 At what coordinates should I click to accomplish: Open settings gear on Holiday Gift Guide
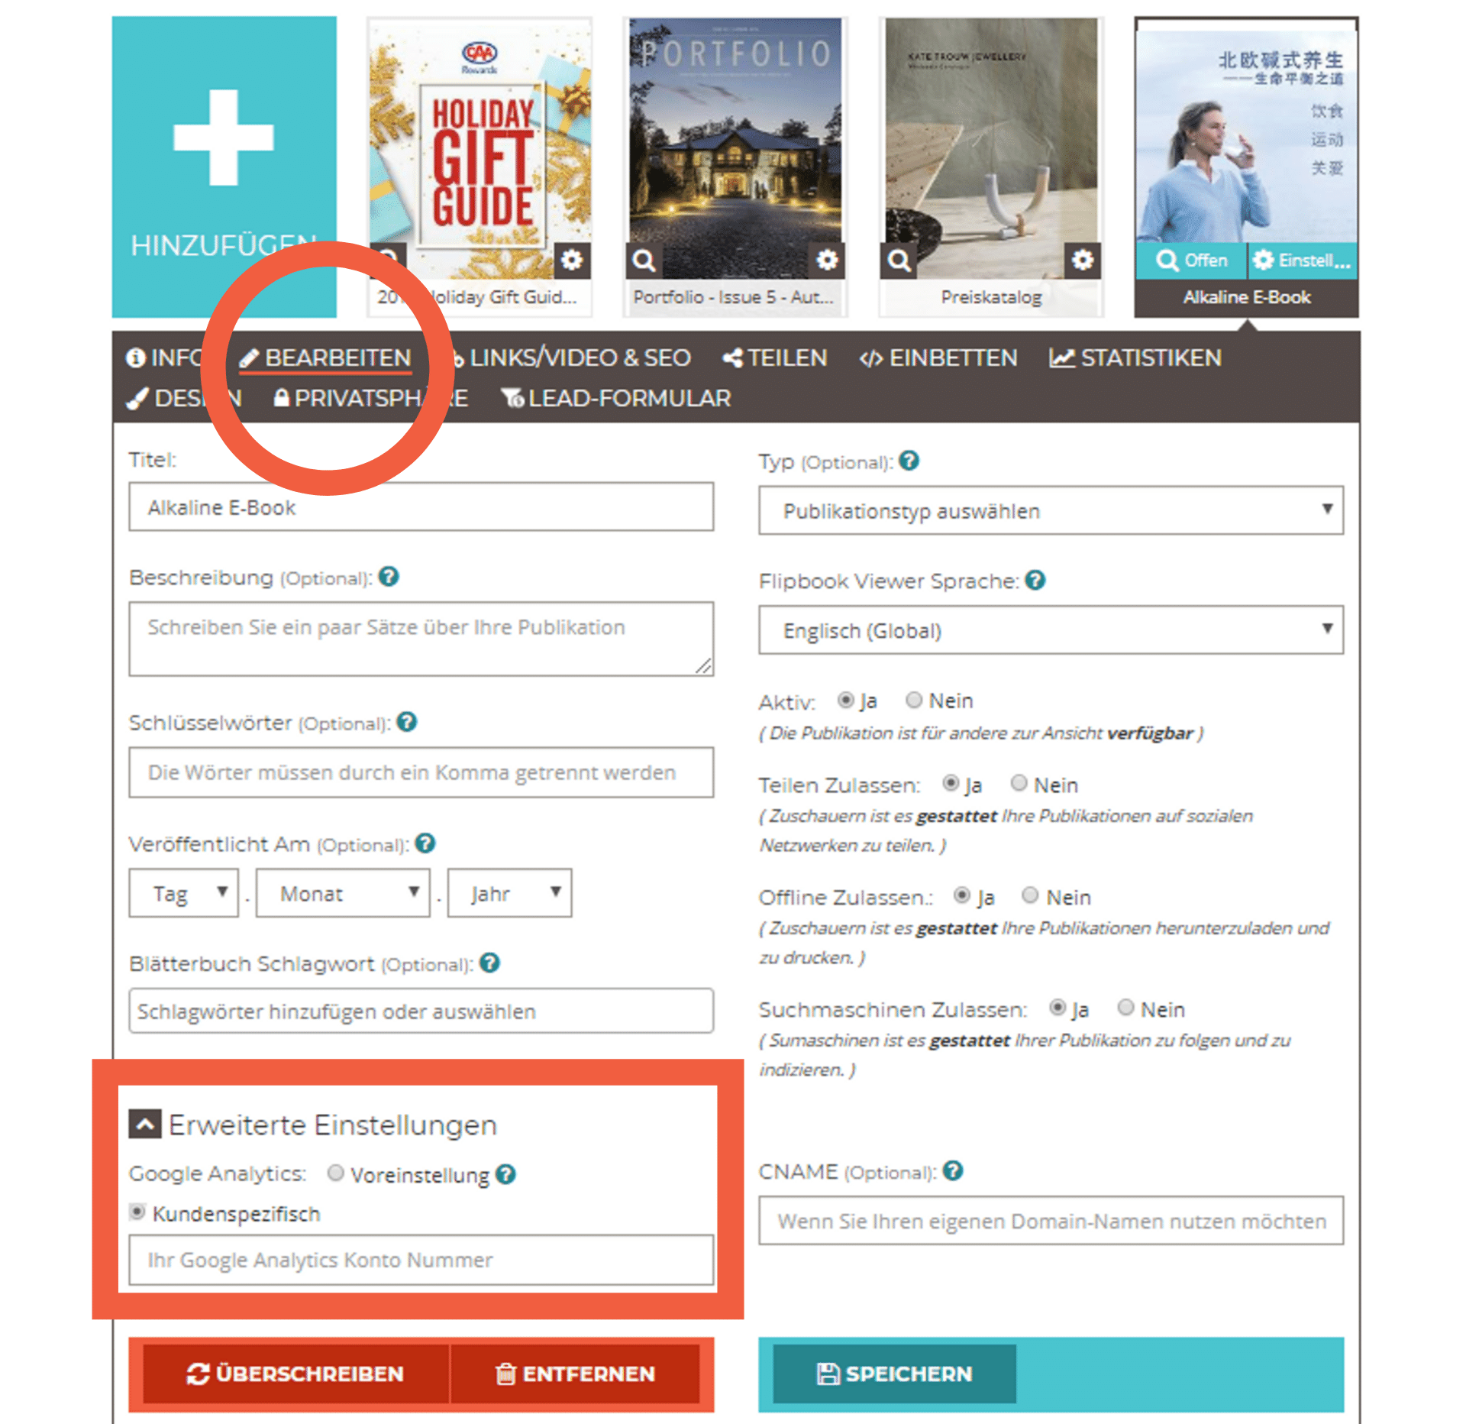click(571, 261)
